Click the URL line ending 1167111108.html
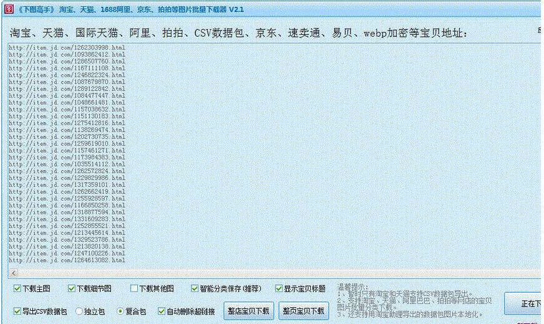Image resolution: width=544 pixels, height=324 pixels. click(x=67, y=68)
